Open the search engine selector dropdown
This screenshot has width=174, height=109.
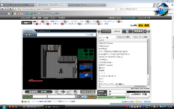pyautogui.click(x=160, y=9)
